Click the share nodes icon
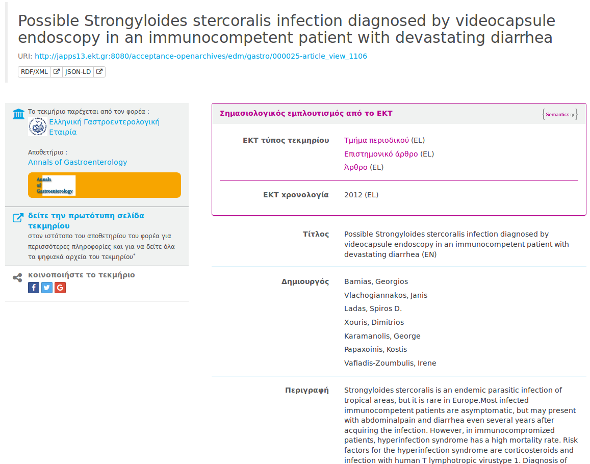 pos(17,277)
